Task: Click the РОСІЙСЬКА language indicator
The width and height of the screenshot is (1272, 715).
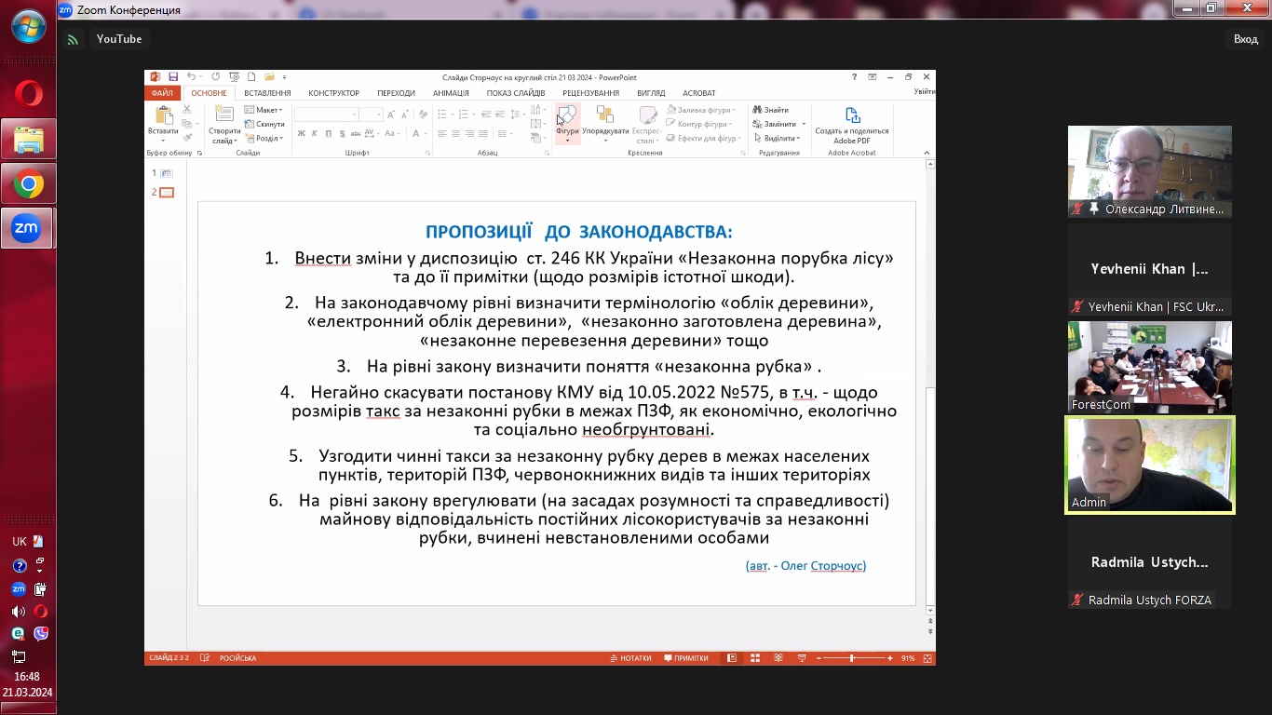Action: pyautogui.click(x=237, y=658)
